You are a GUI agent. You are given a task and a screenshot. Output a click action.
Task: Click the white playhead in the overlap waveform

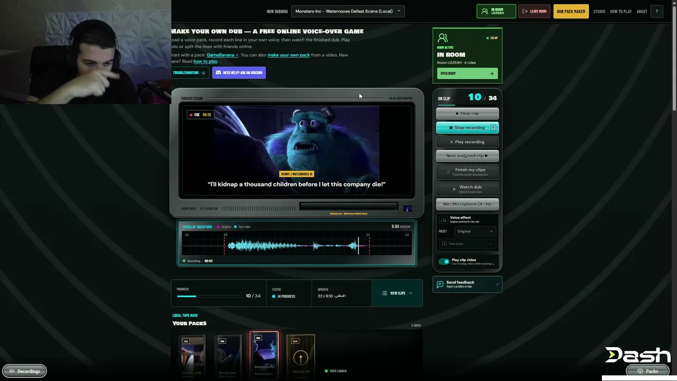[x=359, y=246]
